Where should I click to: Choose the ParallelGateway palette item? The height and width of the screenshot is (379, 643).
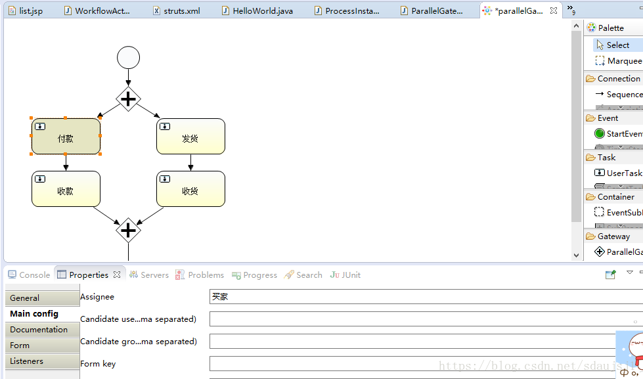[x=619, y=252]
